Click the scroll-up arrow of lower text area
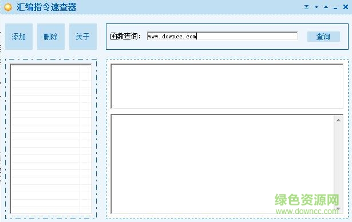This screenshot has height=222, width=352. (x=338, y=121)
